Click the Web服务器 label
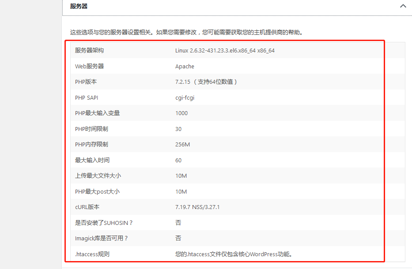412x269 pixels. point(89,66)
